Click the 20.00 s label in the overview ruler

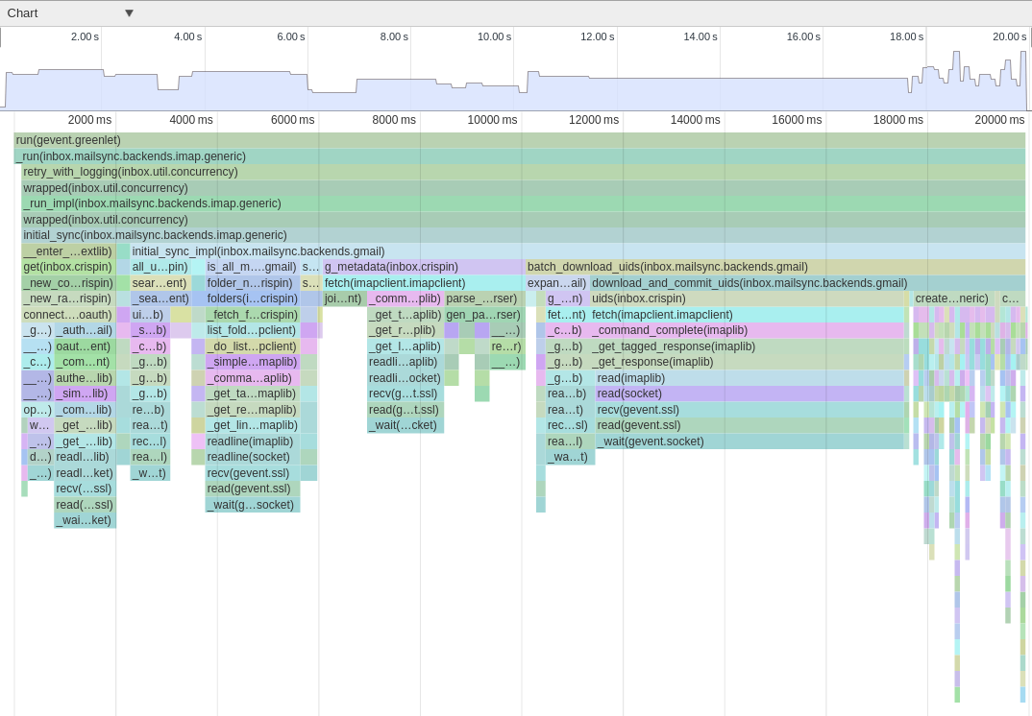coord(1008,36)
